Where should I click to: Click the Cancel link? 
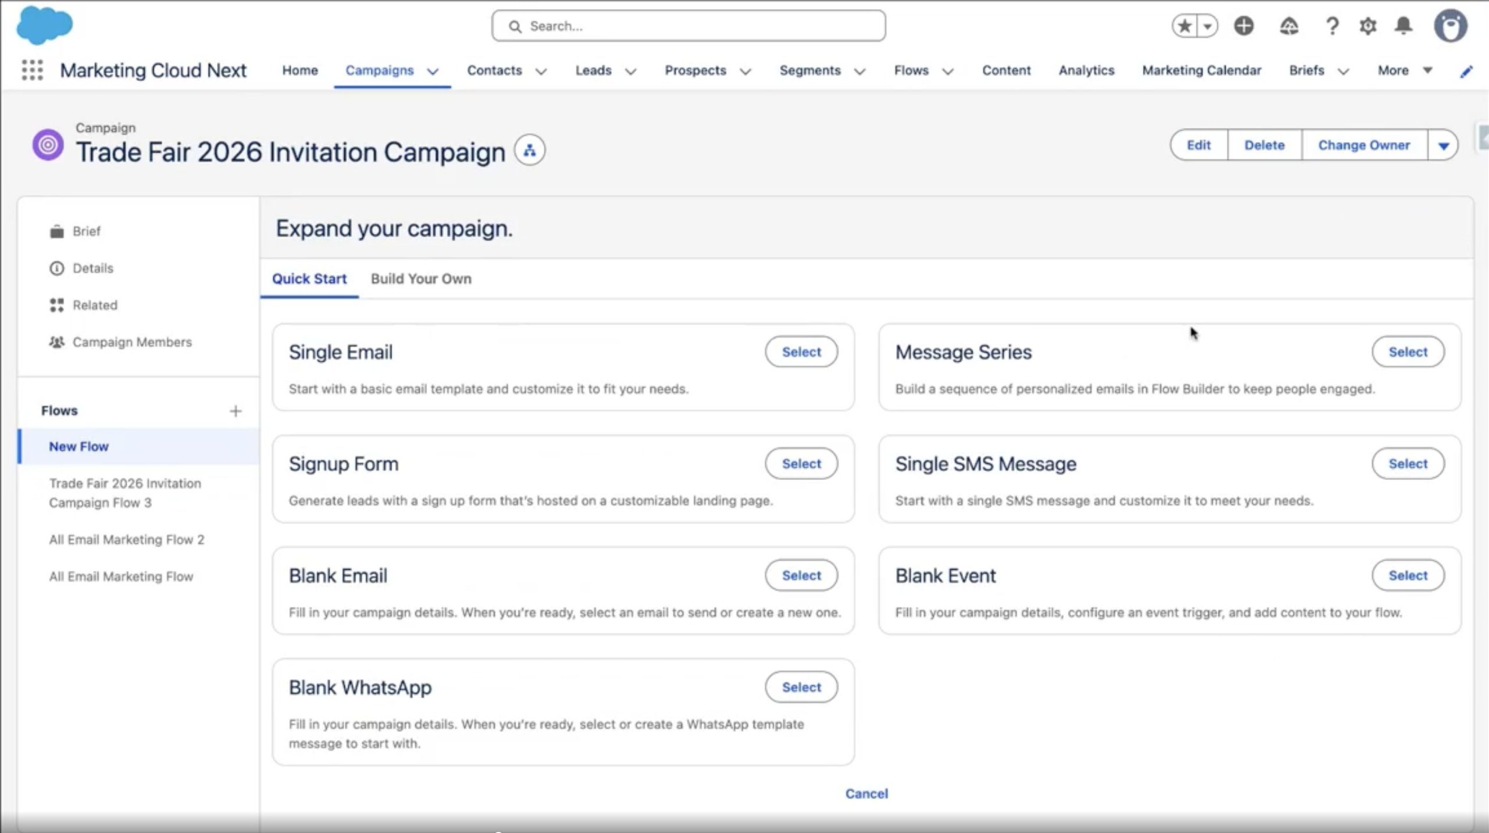click(866, 793)
